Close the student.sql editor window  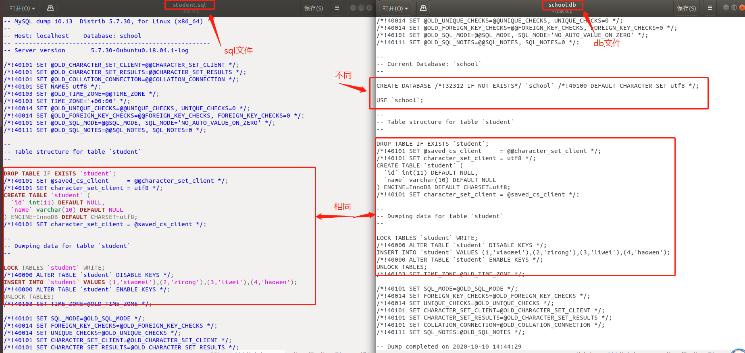[x=369, y=8]
